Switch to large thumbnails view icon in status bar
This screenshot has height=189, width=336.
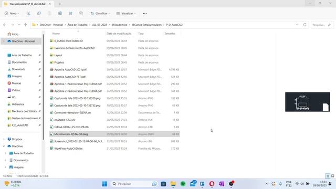coord(332,176)
